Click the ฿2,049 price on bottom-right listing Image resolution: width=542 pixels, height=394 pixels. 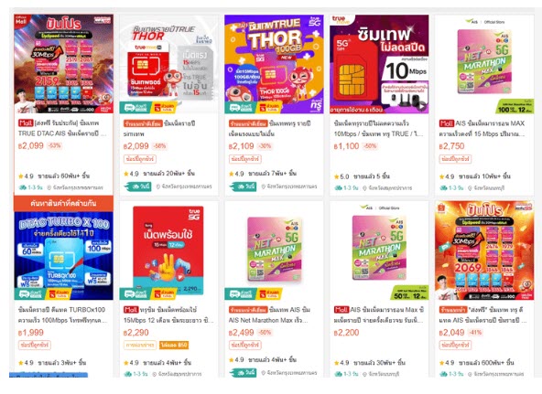[451, 332]
